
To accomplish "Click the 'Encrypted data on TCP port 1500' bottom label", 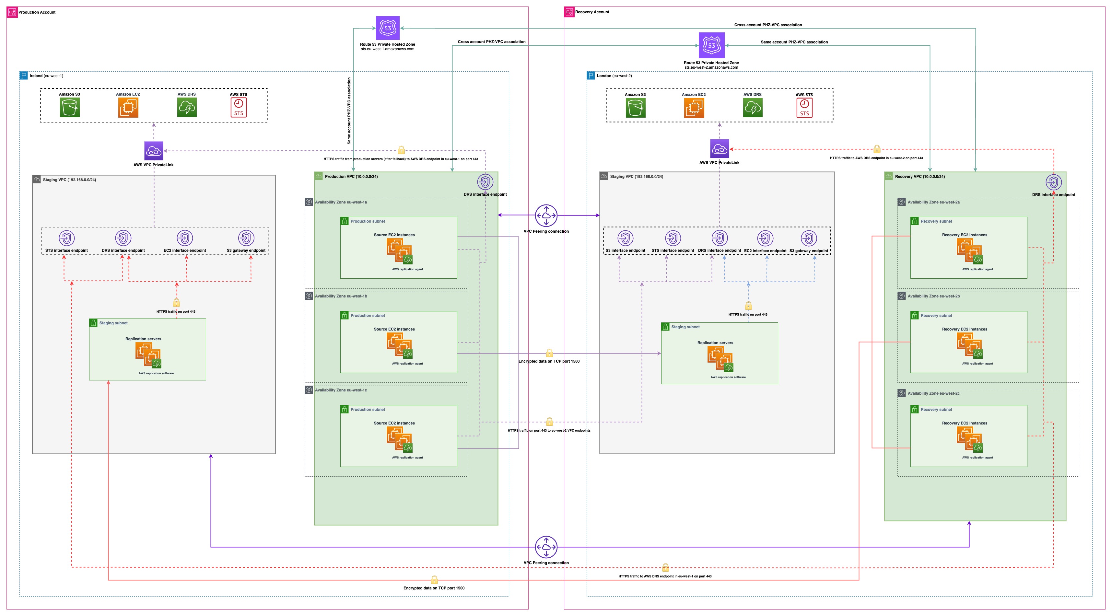I will [433, 588].
